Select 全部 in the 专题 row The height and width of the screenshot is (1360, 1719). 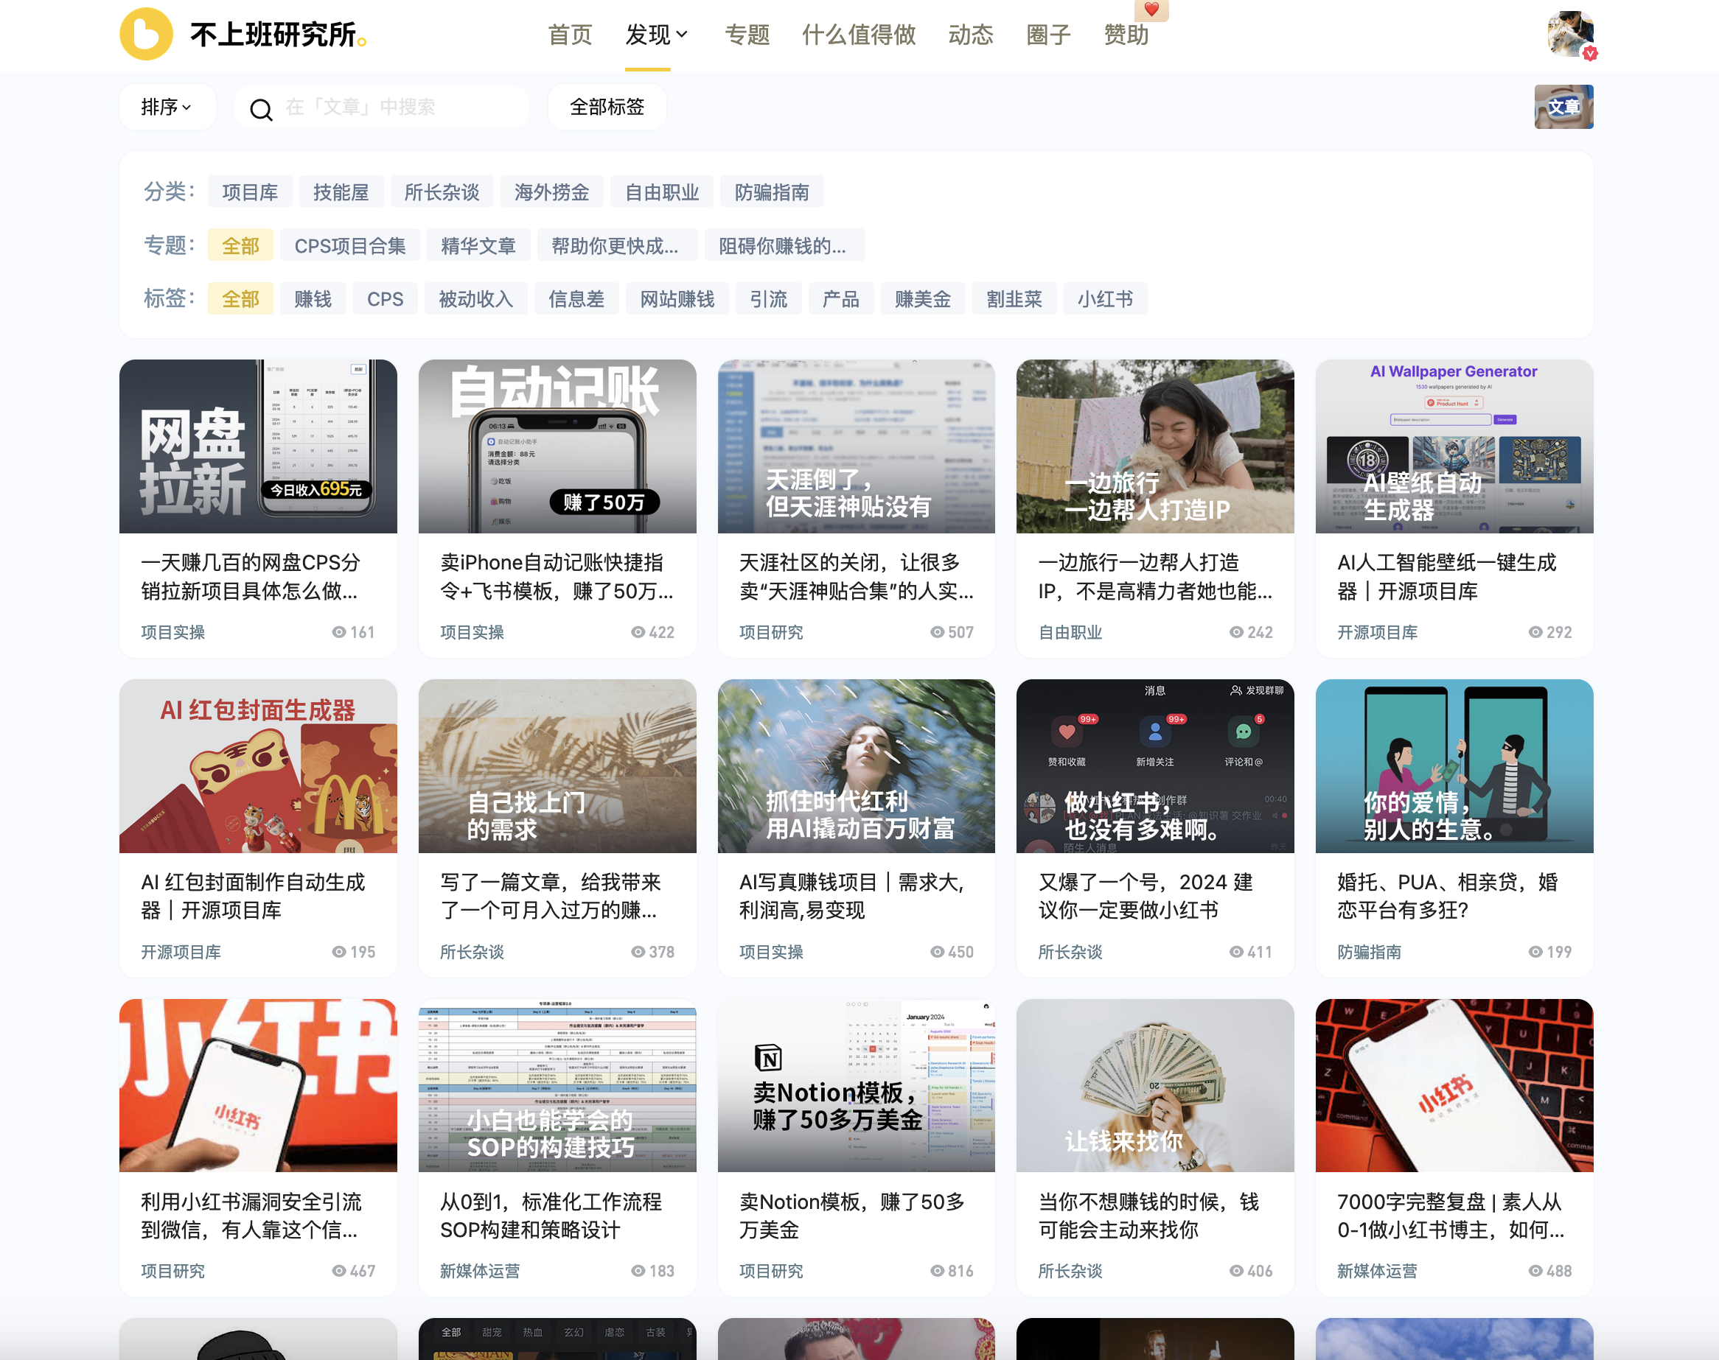(x=240, y=245)
